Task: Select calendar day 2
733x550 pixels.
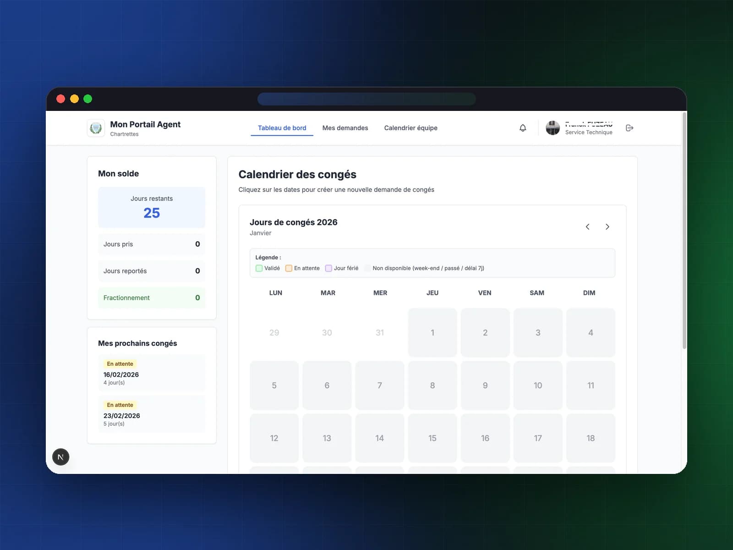Action: [485, 333]
